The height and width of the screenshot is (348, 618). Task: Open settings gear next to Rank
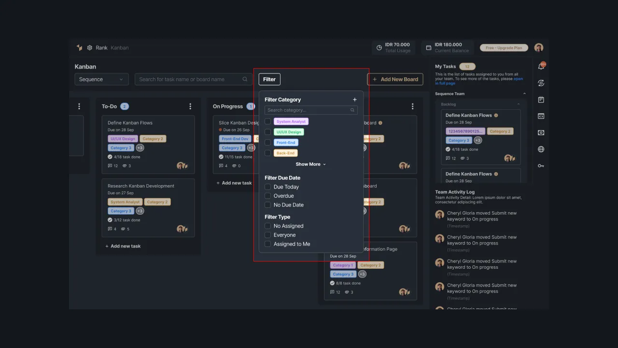[x=90, y=48]
